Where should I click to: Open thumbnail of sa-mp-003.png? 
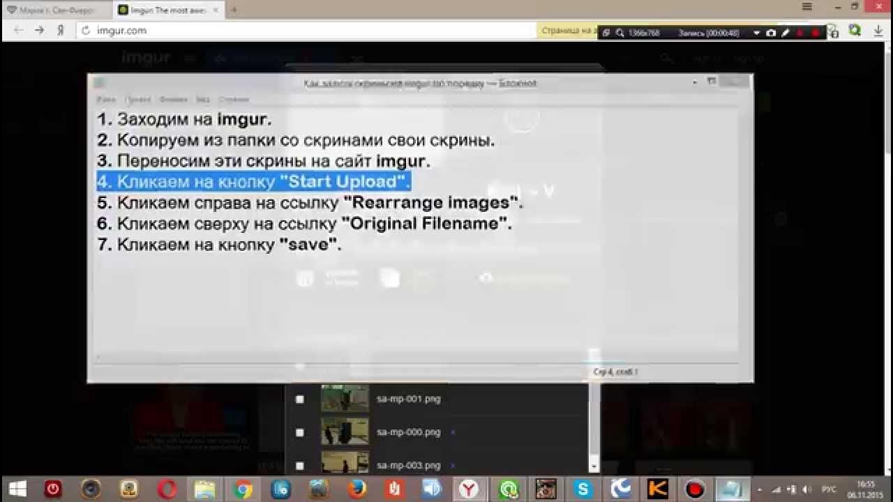tap(345, 462)
